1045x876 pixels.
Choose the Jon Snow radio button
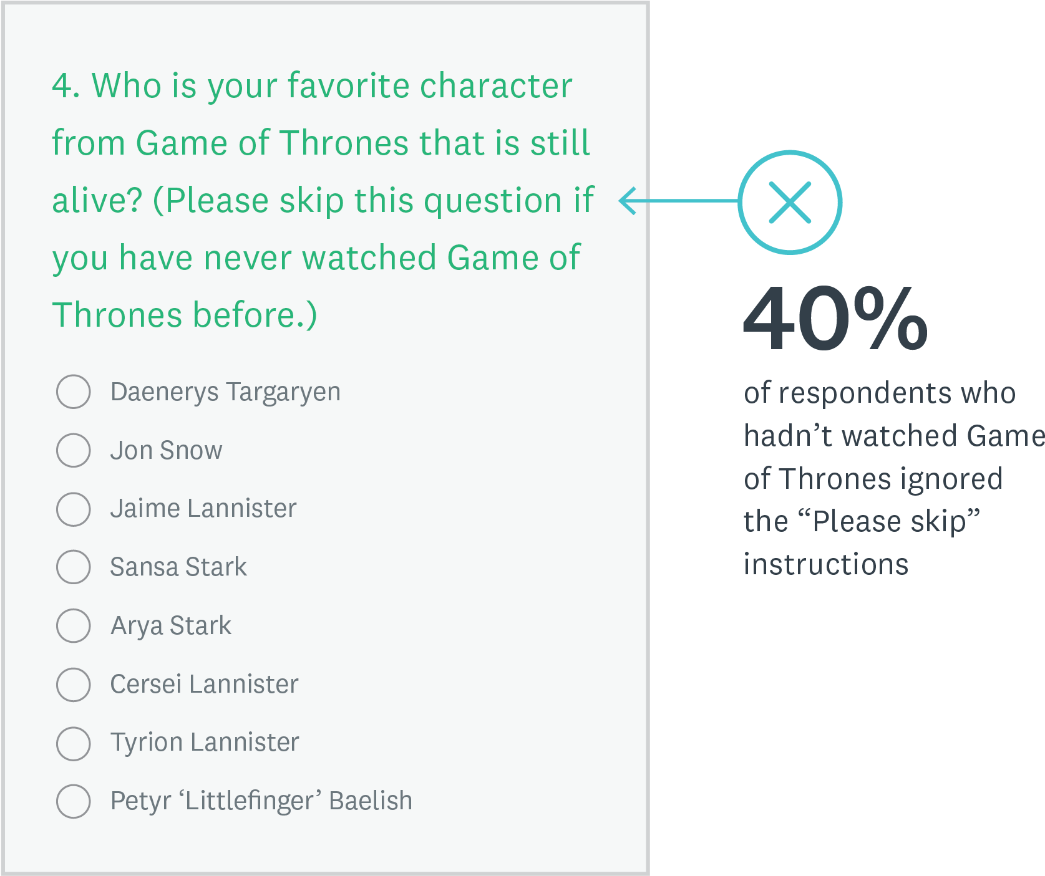click(x=74, y=450)
